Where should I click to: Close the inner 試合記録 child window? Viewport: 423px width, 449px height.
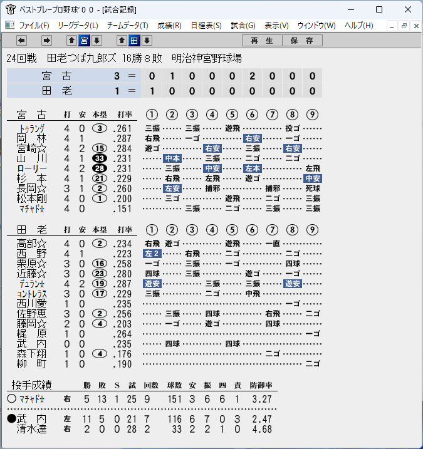tap(416, 26)
